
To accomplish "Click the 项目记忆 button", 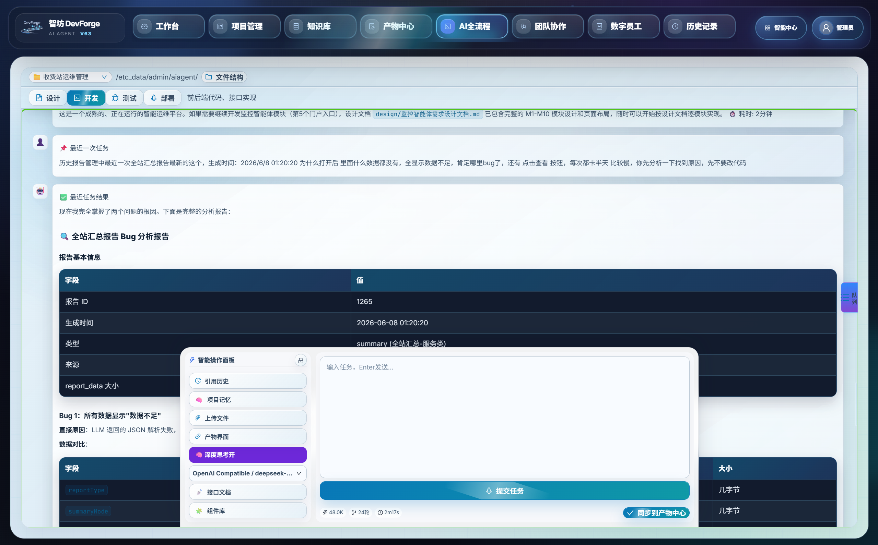I will [x=248, y=400].
